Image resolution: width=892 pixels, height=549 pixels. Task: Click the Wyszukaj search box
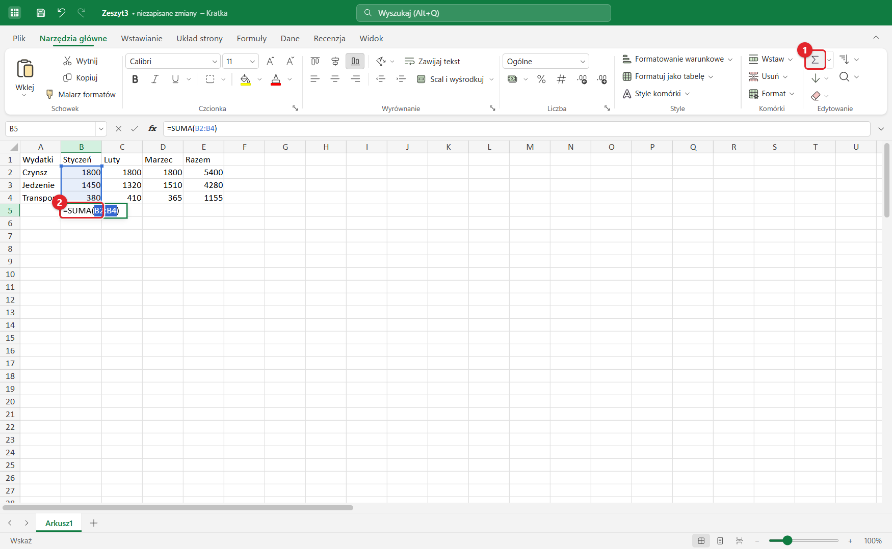(484, 13)
